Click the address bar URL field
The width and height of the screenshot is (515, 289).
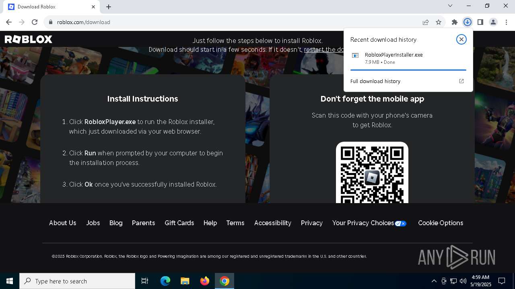click(x=237, y=22)
